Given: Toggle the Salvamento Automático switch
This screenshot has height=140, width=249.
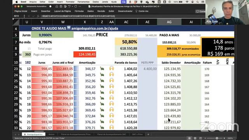Looking at the screenshot, I should pyautogui.click(x=50, y=7).
